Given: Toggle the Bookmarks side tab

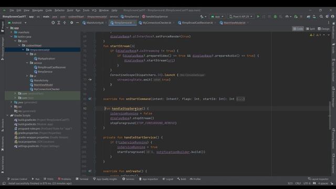Looking at the screenshot, I should click(x=2, y=144).
